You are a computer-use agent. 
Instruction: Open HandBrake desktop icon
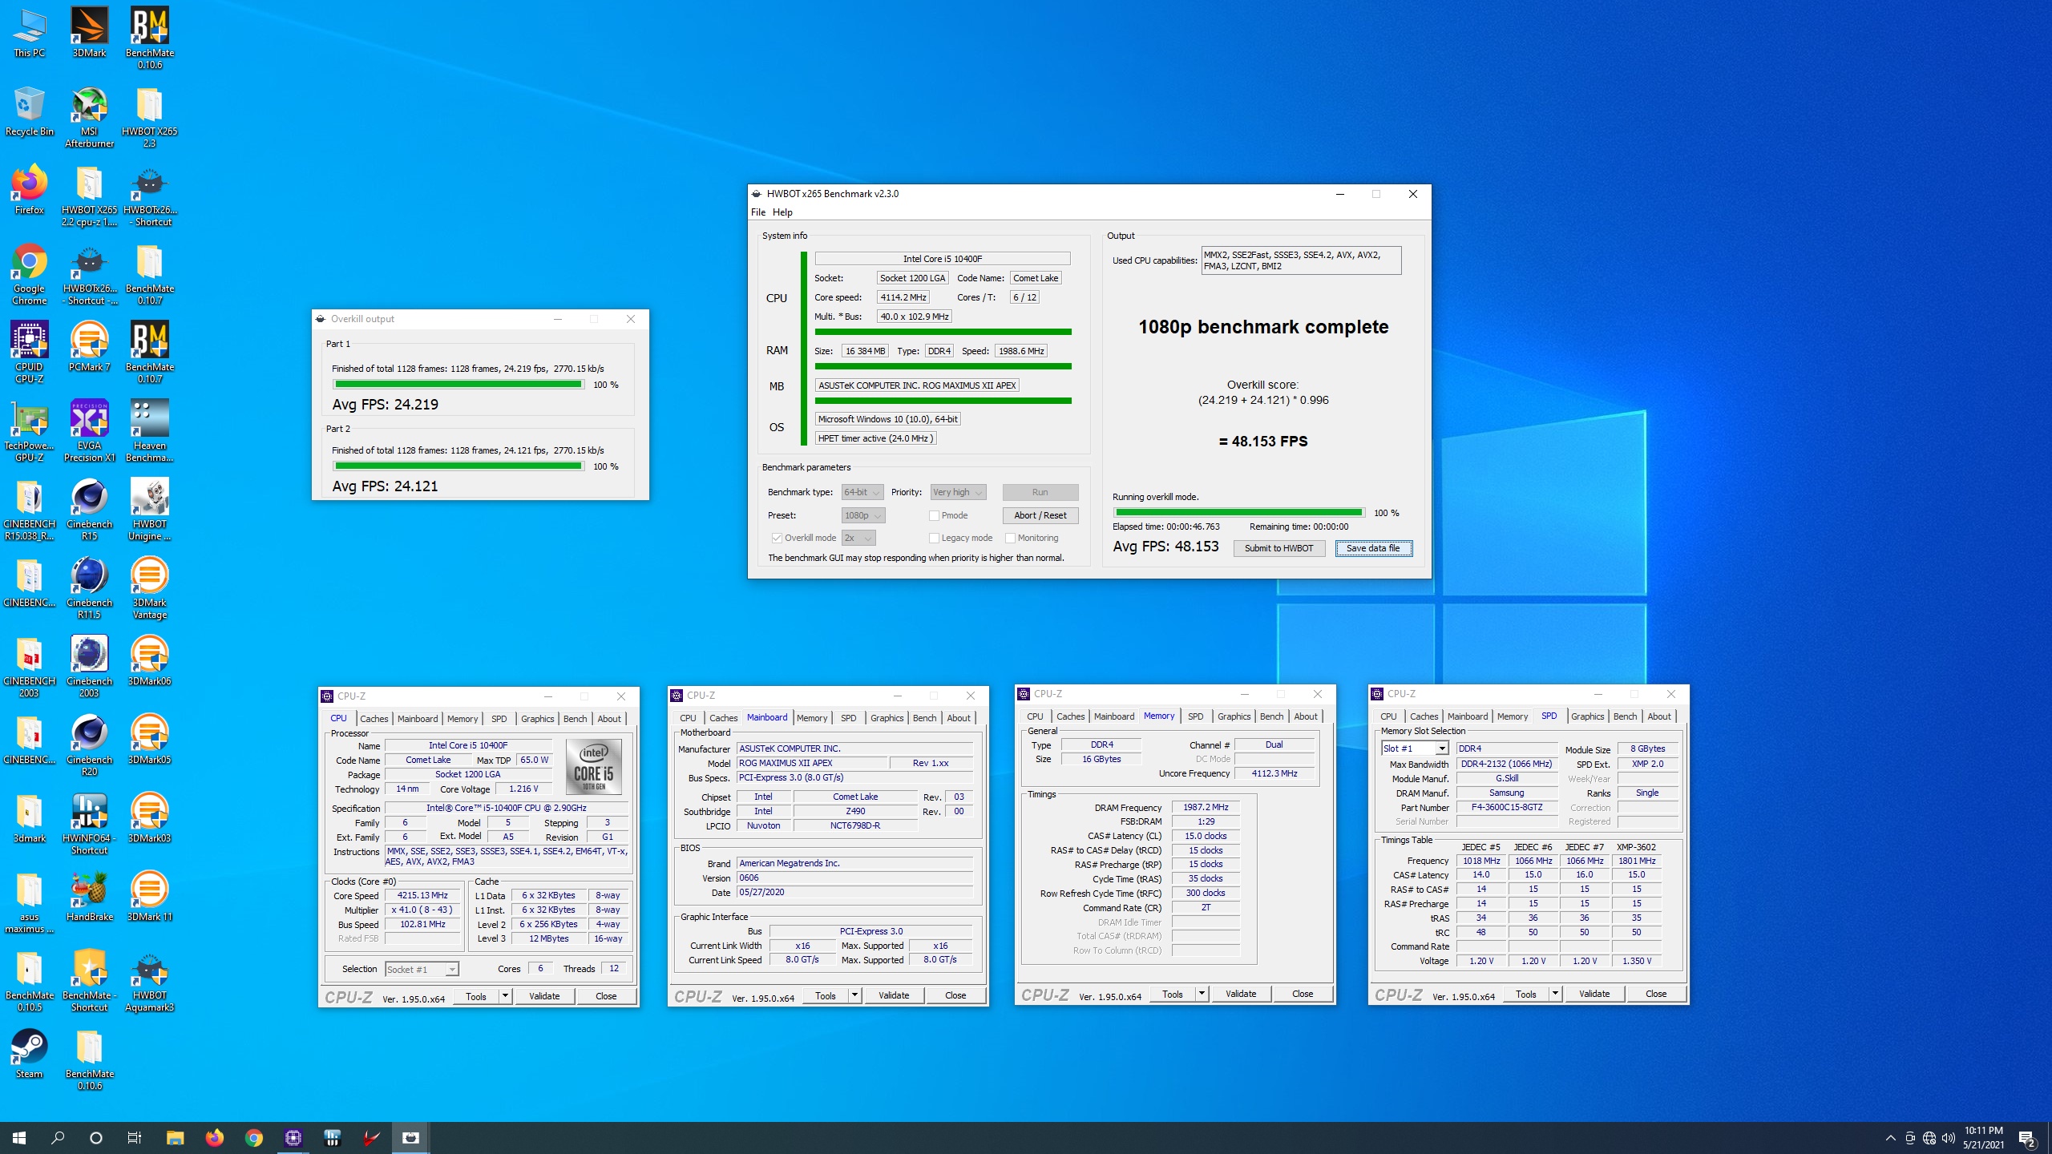tap(89, 897)
